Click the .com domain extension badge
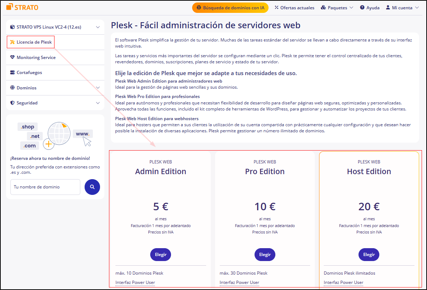This screenshot has width=427, height=290. pyautogui.click(x=29, y=146)
